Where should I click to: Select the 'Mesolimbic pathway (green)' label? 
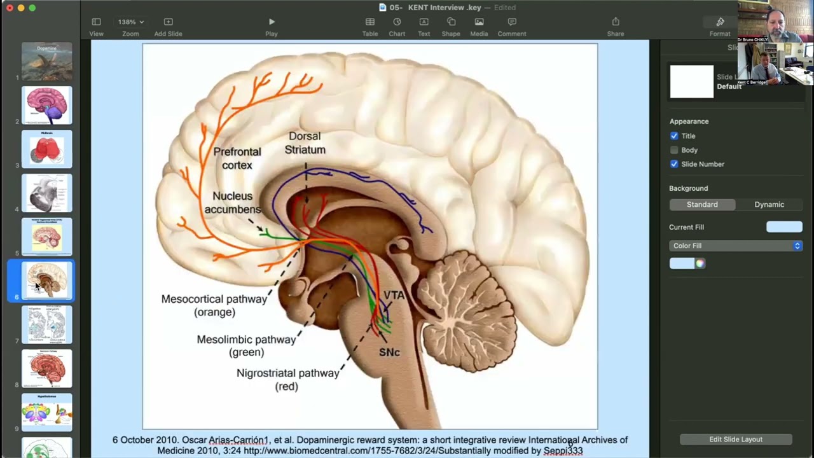pyautogui.click(x=246, y=345)
